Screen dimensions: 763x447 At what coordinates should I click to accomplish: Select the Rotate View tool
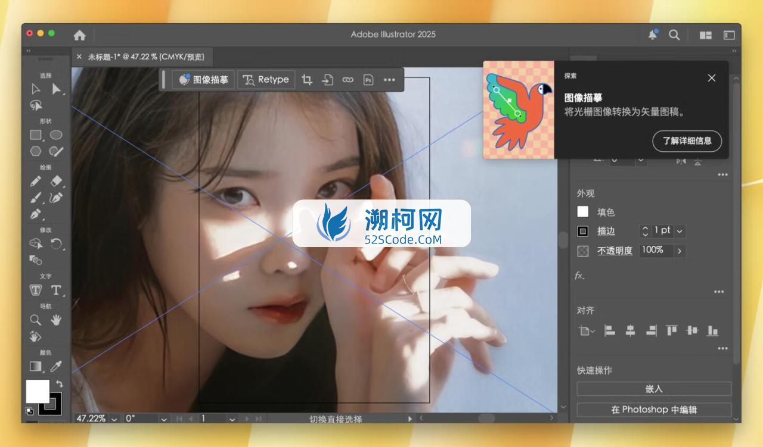pos(36,336)
